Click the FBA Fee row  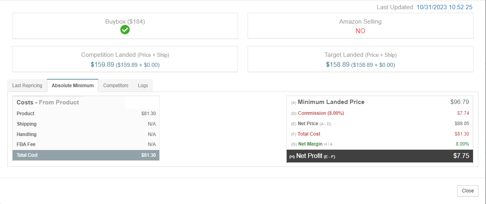(86, 144)
